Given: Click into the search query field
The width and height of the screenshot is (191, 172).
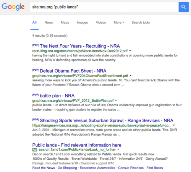Looking at the screenshot, I should [x=104, y=7].
